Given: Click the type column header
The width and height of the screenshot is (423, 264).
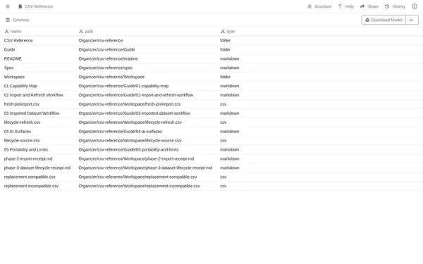Looking at the screenshot, I should (228, 32).
